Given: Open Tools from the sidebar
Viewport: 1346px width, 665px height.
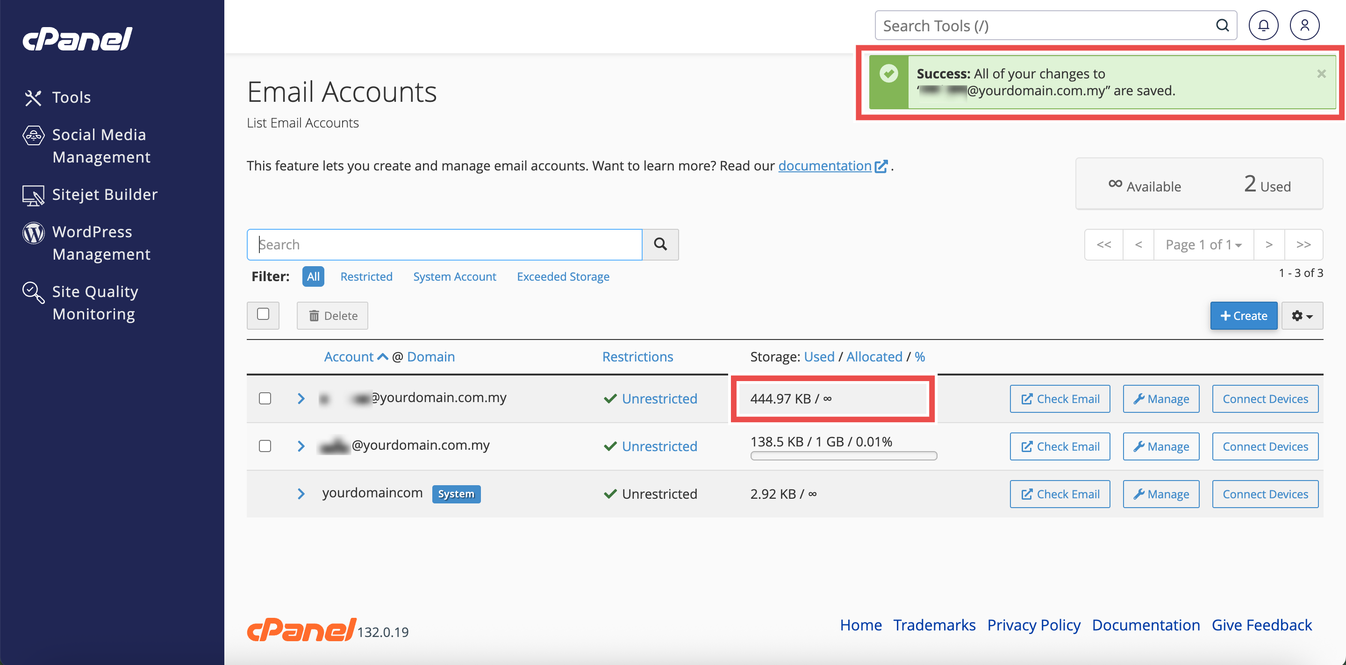Looking at the screenshot, I should point(71,97).
